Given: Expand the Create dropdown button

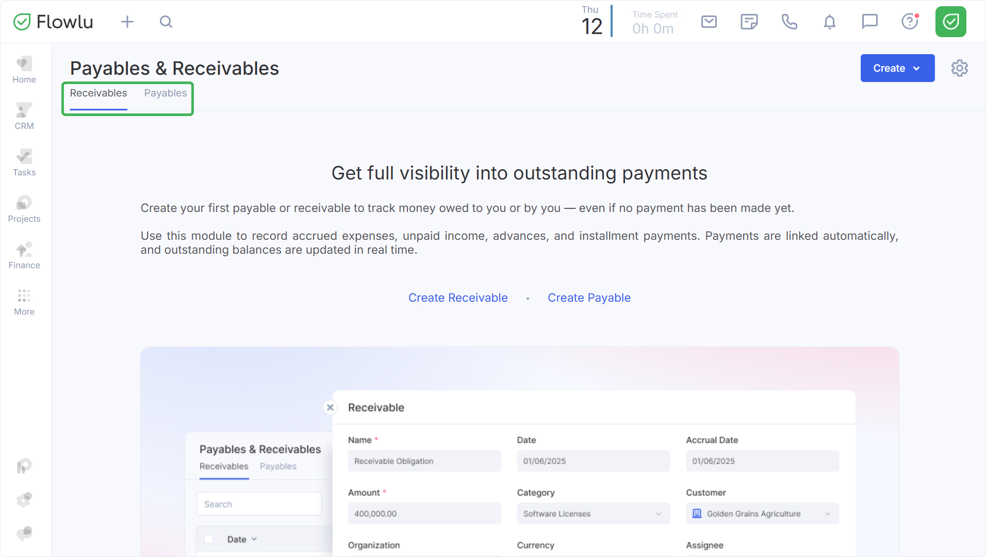Looking at the screenshot, I should pos(897,68).
